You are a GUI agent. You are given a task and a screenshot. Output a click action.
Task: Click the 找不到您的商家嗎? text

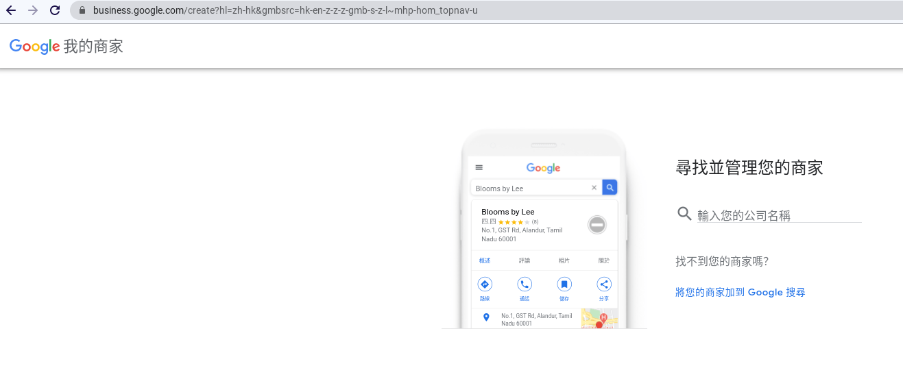[x=722, y=261]
